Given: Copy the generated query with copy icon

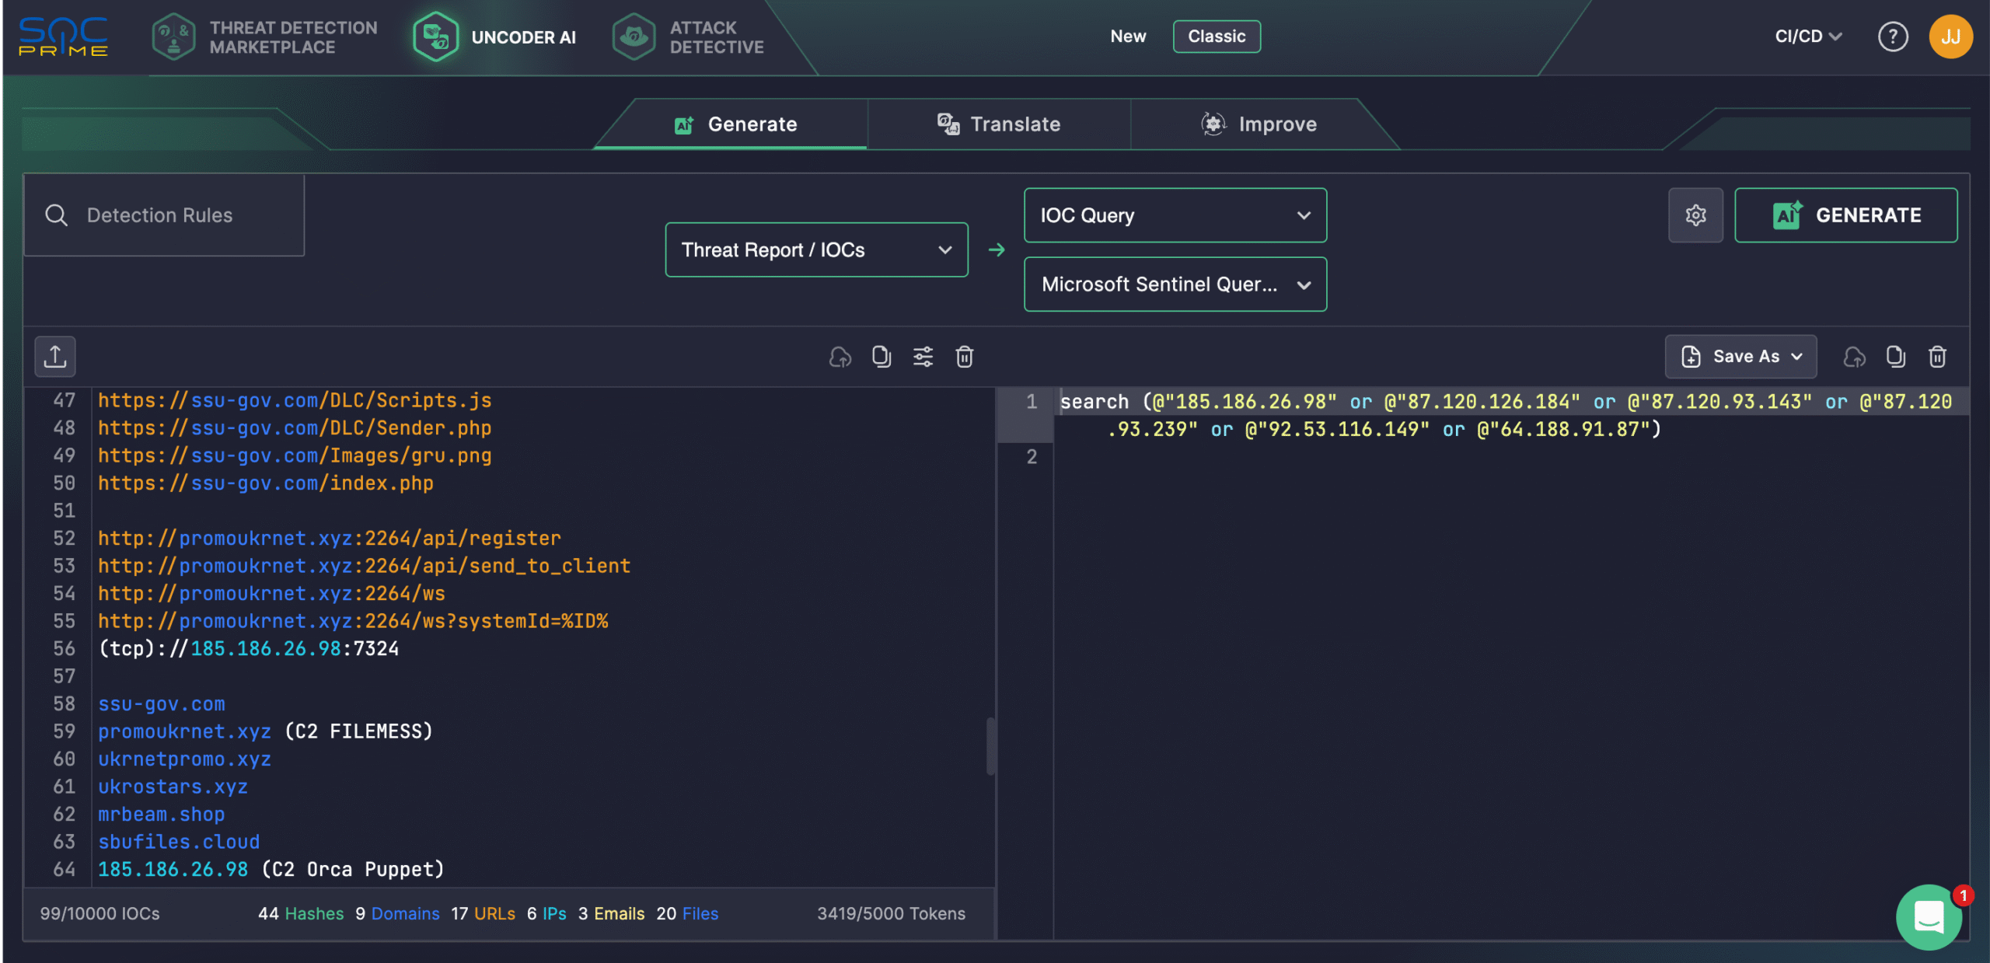Looking at the screenshot, I should coord(1894,357).
